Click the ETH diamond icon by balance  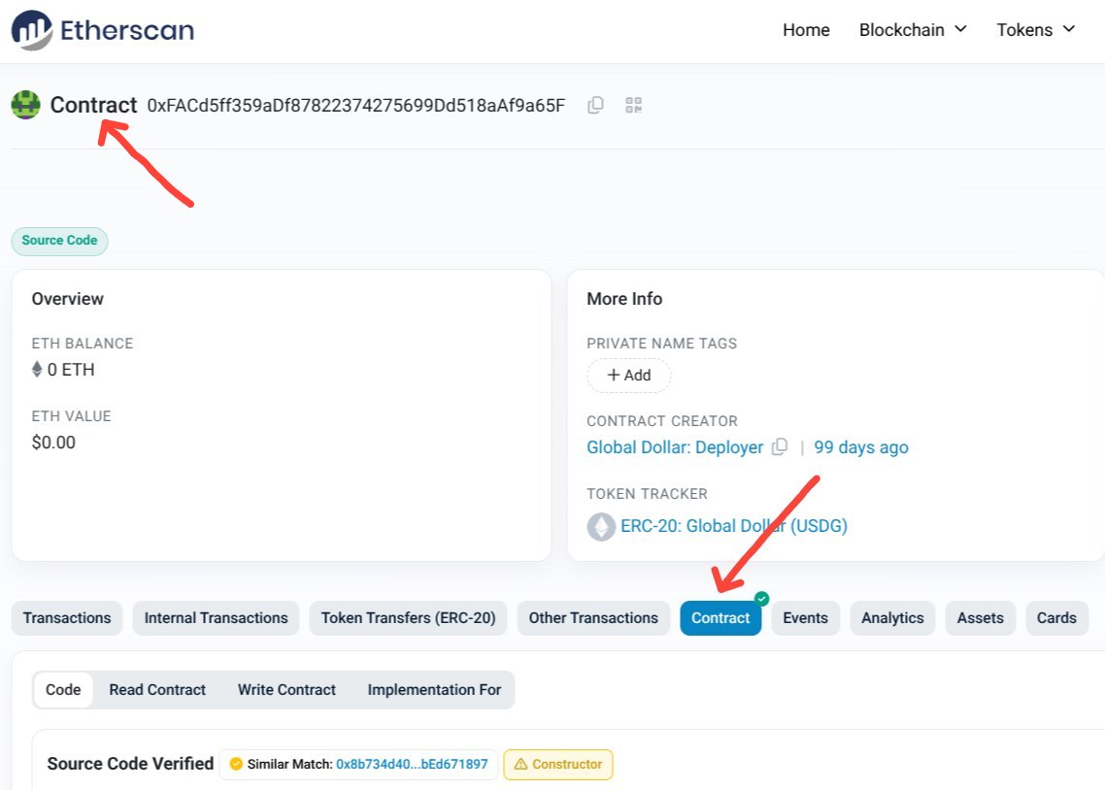(x=37, y=370)
